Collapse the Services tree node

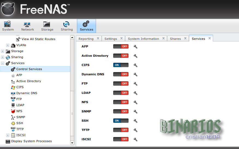pos(3,63)
